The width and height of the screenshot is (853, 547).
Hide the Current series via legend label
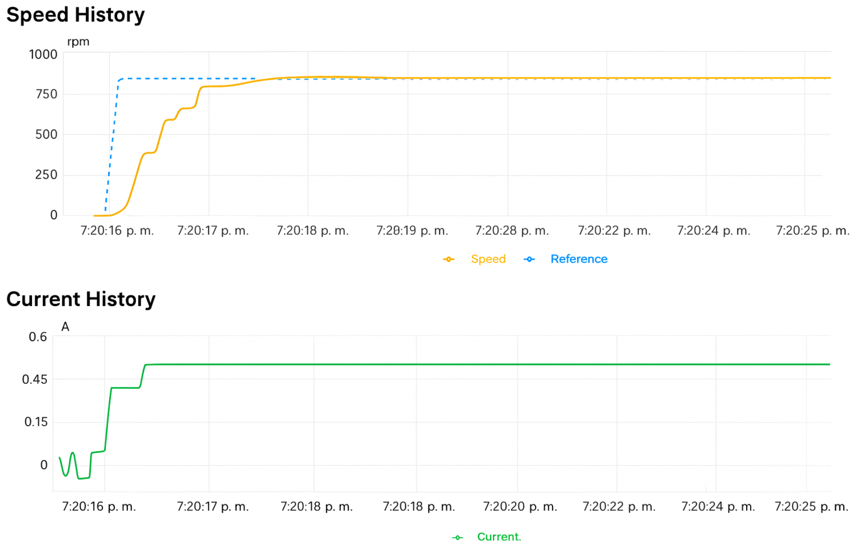[499, 537]
